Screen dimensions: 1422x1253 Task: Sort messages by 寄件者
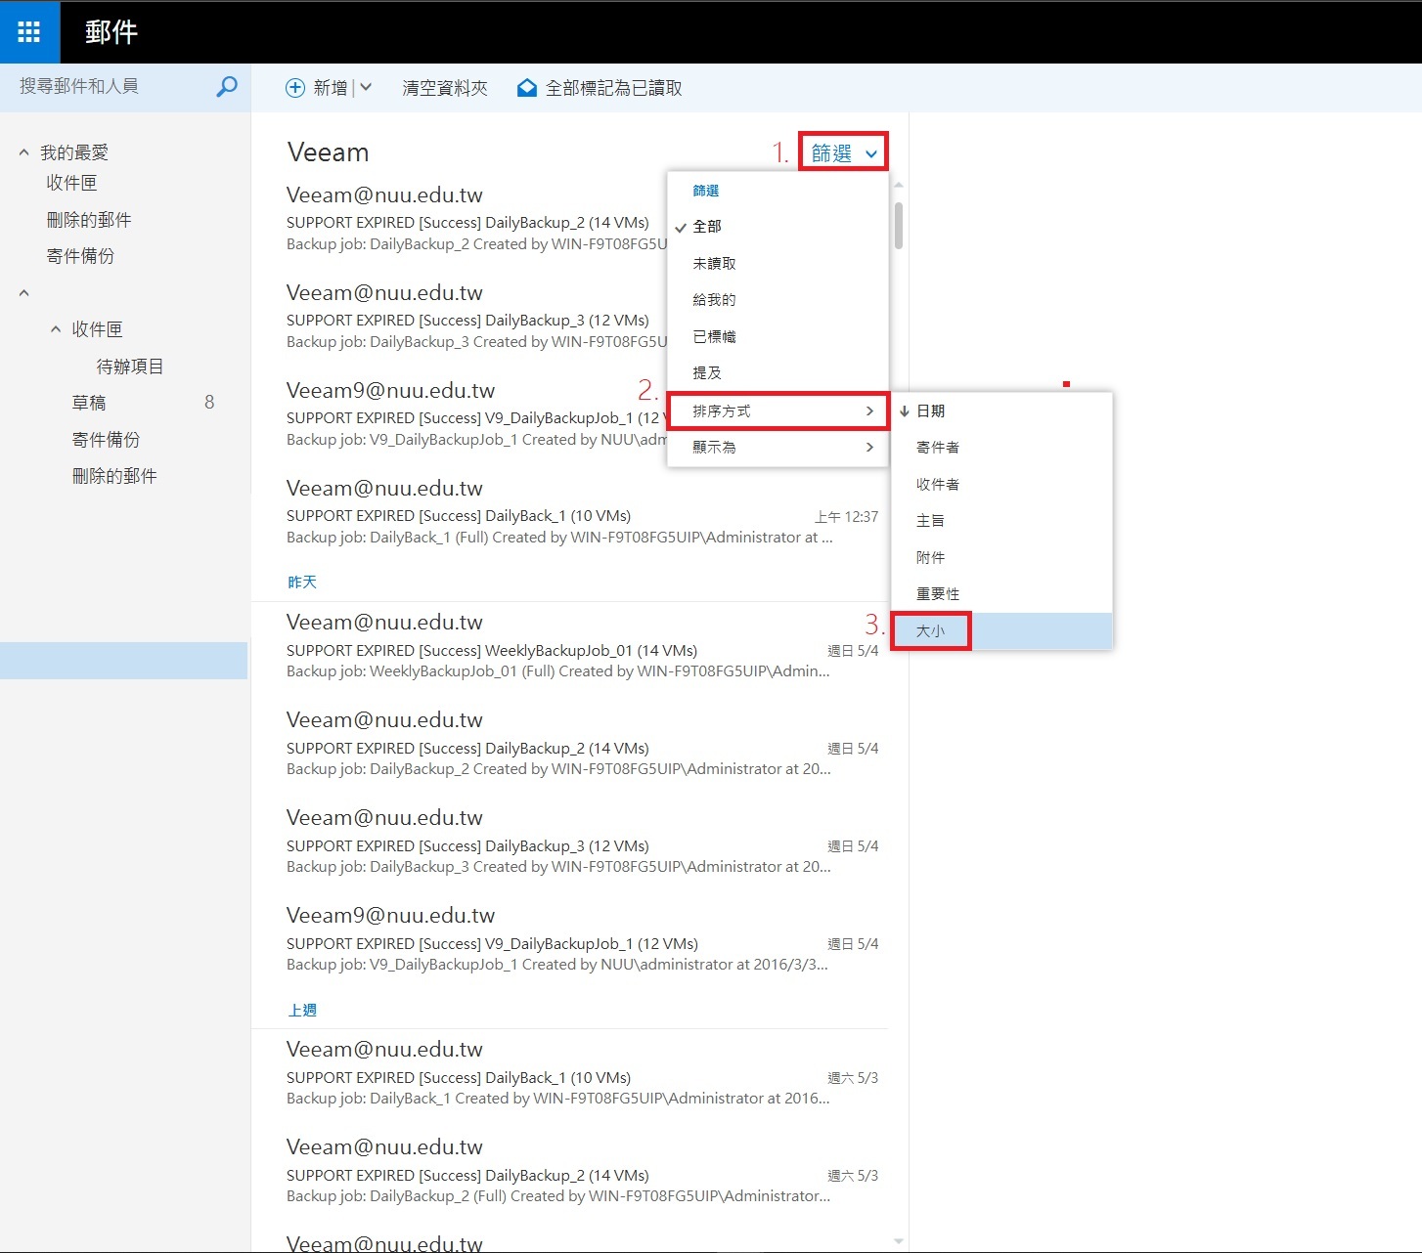[x=937, y=448]
